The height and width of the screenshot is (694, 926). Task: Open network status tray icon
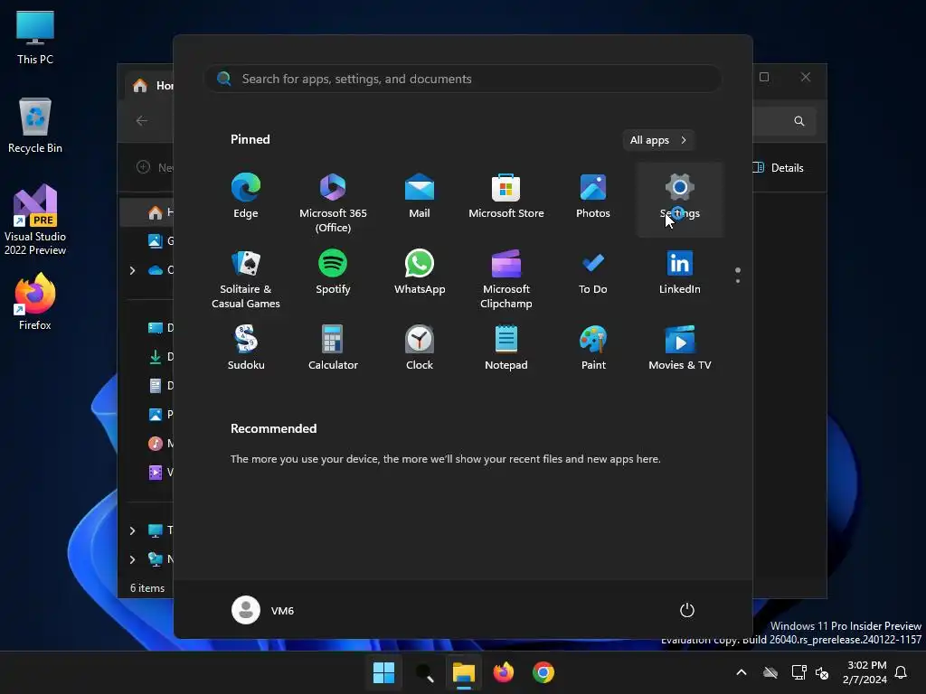[x=798, y=672]
